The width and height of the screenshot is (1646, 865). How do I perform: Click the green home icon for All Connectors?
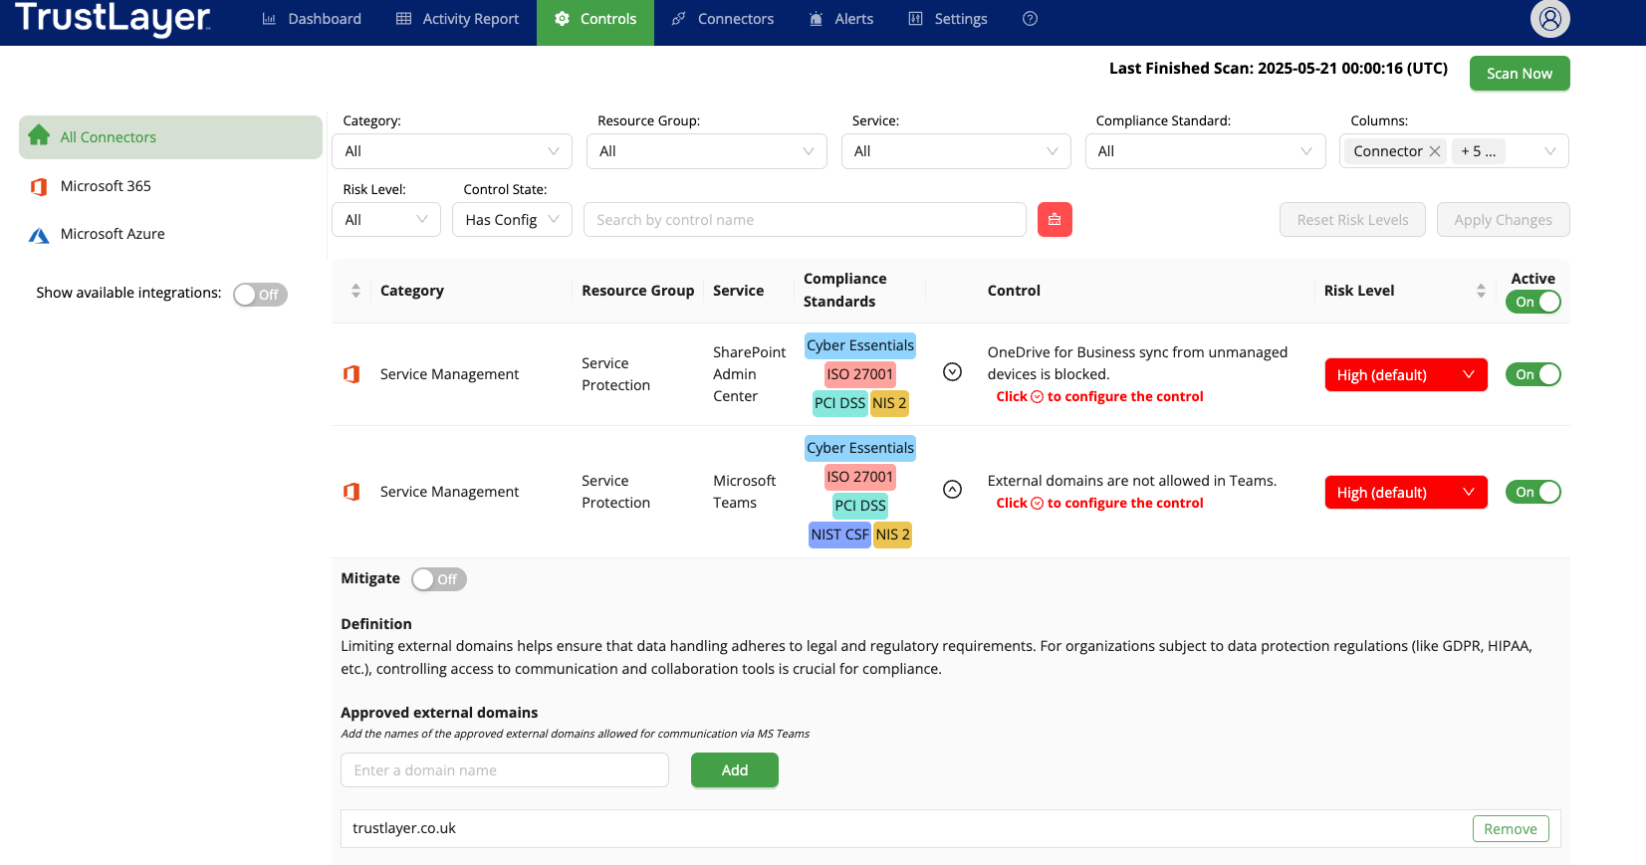(x=39, y=135)
